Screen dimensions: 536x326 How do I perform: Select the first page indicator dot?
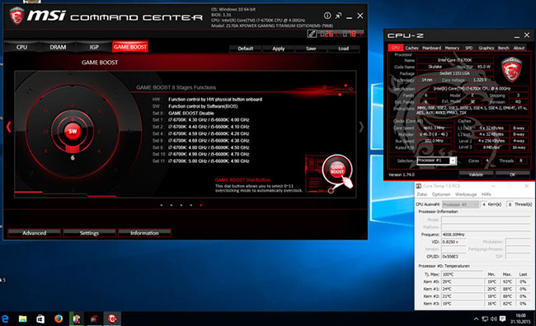pos(162,205)
